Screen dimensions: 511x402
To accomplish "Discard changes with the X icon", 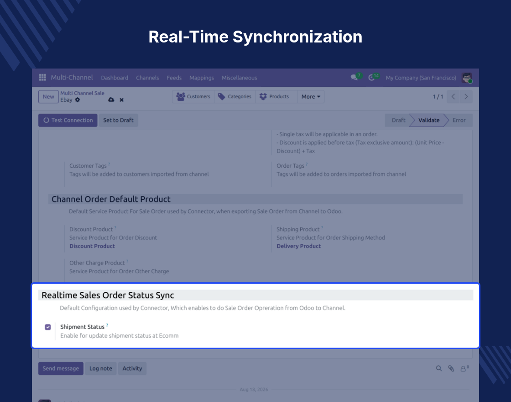I will pyautogui.click(x=121, y=100).
